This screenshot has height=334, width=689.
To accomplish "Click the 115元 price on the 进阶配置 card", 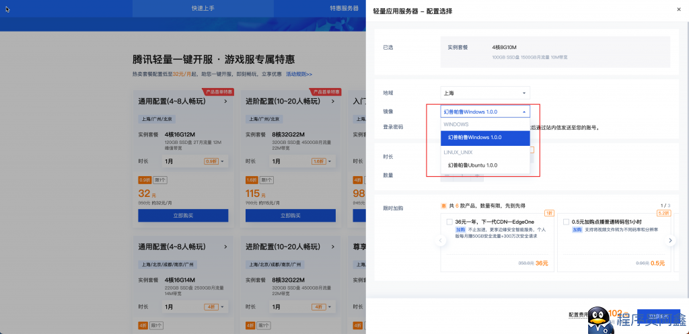I will [255, 193].
